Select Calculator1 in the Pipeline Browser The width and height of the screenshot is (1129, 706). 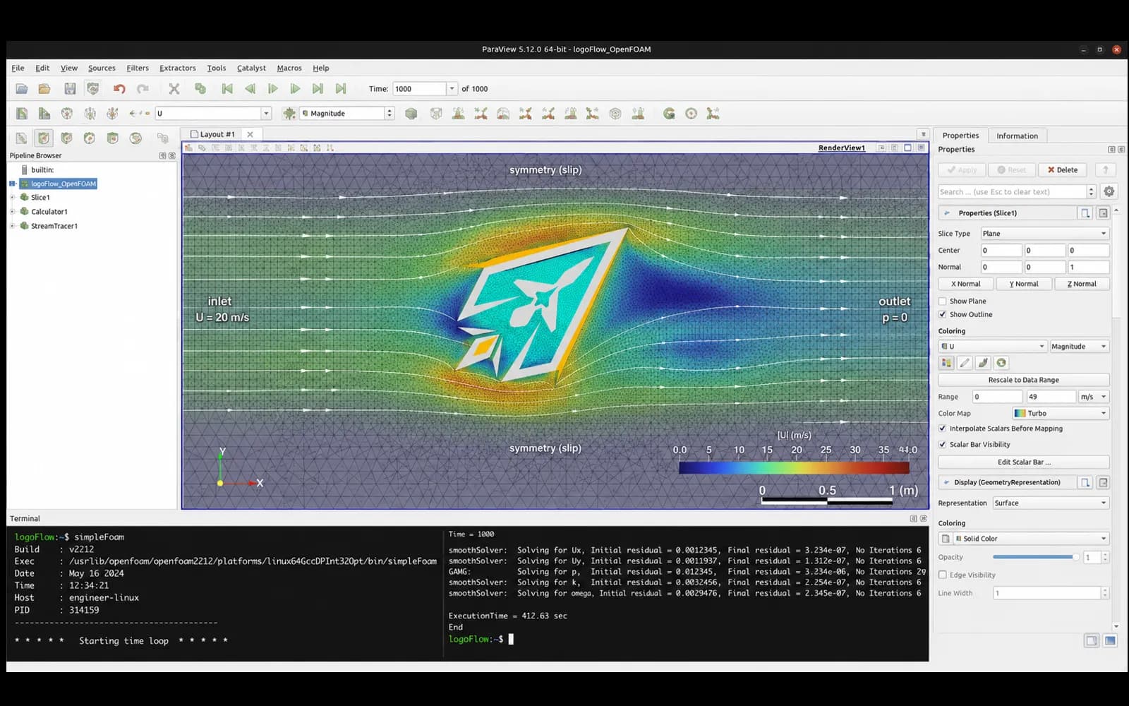coord(49,212)
